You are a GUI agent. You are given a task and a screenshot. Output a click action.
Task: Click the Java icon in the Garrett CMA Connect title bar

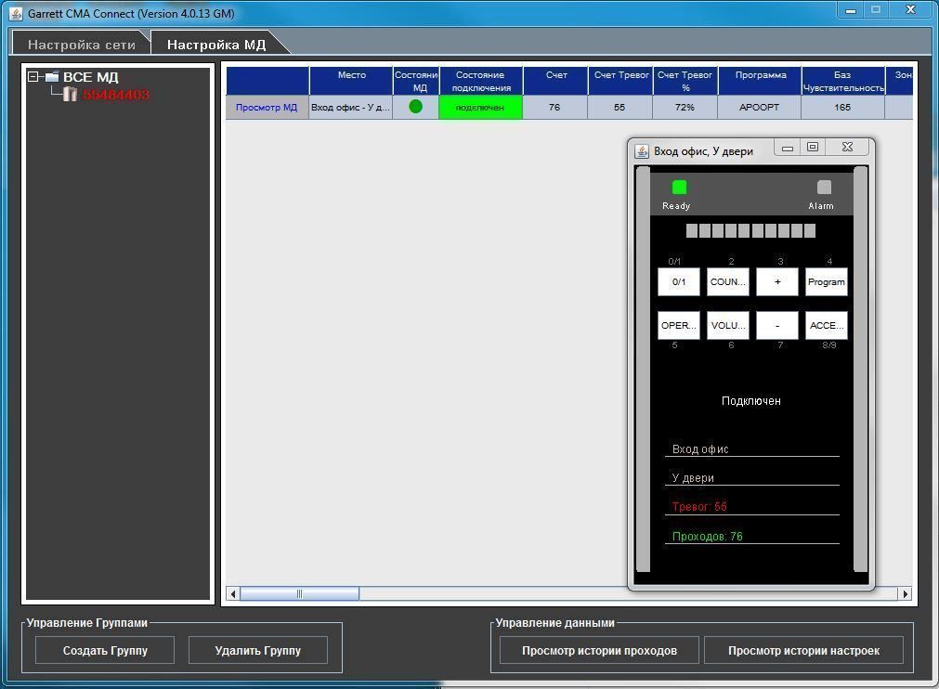coord(16,13)
